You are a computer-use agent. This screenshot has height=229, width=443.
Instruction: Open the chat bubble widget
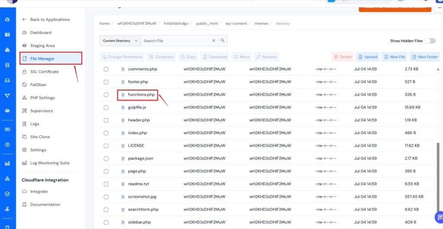point(440,217)
